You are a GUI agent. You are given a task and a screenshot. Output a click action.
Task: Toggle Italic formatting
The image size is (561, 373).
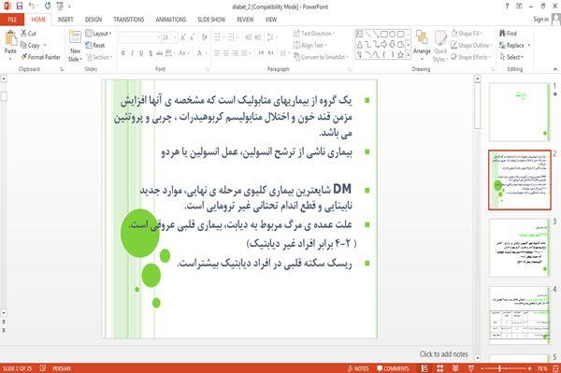132,53
